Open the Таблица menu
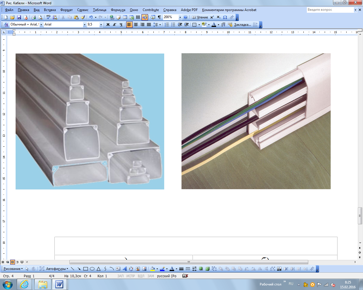 pos(100,10)
